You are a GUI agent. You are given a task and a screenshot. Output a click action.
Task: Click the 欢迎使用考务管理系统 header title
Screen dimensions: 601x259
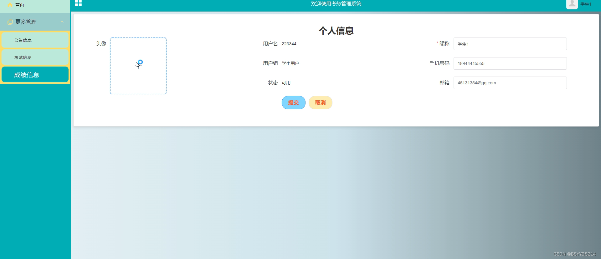[336, 4]
